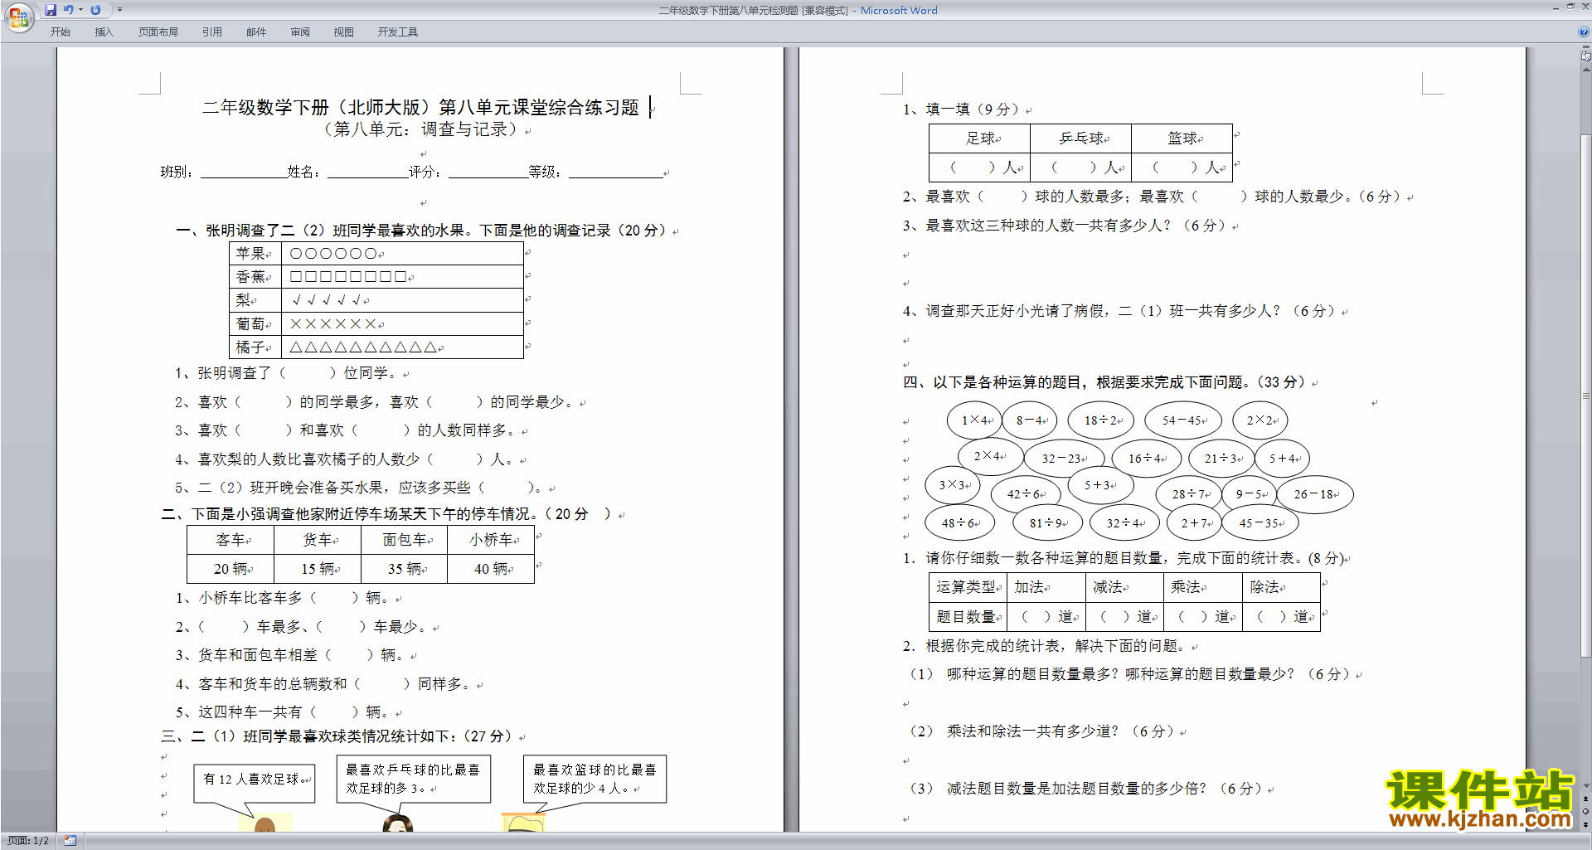Viewport: 1592px width, 850px height.
Task: Redo or repeat the last action
Action: point(95,10)
